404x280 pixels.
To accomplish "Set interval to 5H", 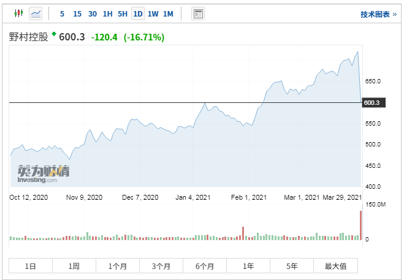I will [x=123, y=13].
